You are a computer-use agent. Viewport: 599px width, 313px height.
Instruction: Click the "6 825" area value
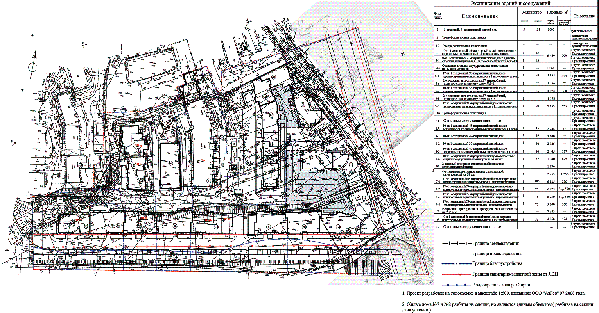tap(551, 181)
